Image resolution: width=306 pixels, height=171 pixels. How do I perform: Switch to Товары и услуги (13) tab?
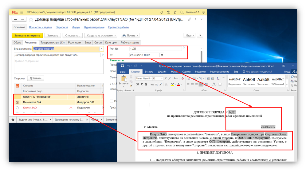pos(53,43)
